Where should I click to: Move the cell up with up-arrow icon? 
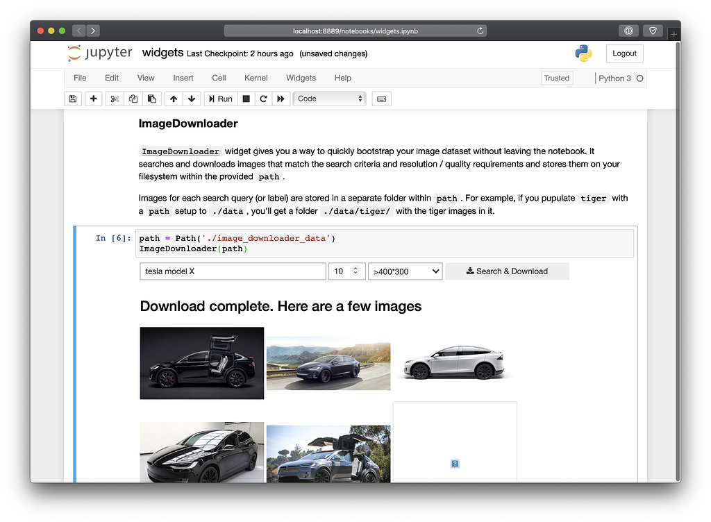pos(173,99)
